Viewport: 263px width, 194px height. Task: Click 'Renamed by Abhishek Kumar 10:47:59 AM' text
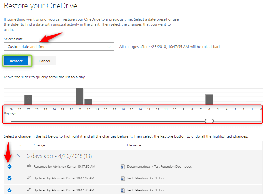pos(65,167)
